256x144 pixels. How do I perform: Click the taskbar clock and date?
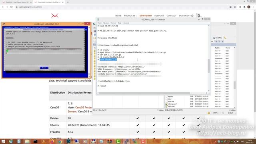[x=250, y=141]
